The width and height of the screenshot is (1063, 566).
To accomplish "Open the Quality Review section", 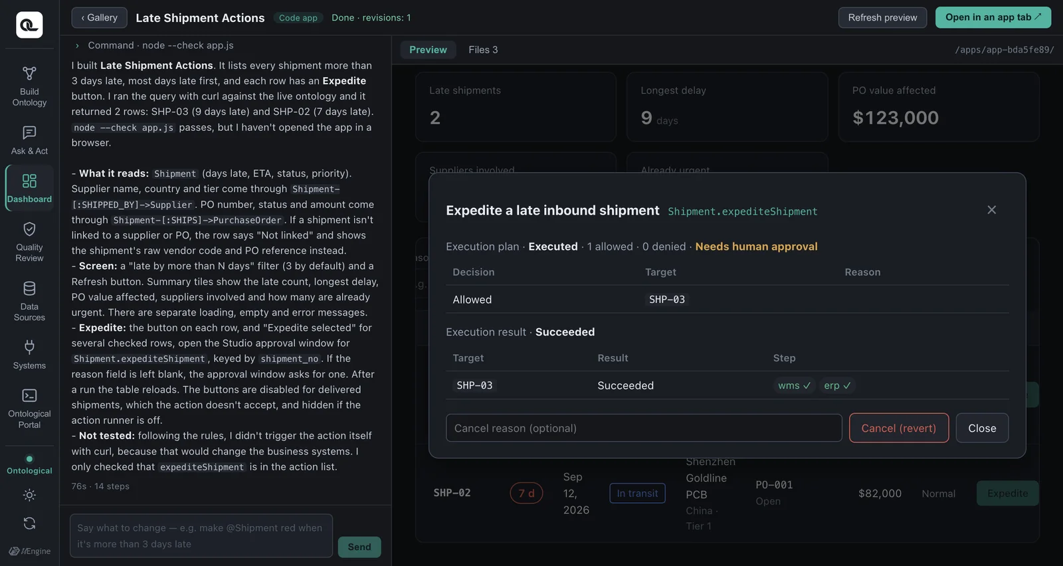I will tap(29, 242).
